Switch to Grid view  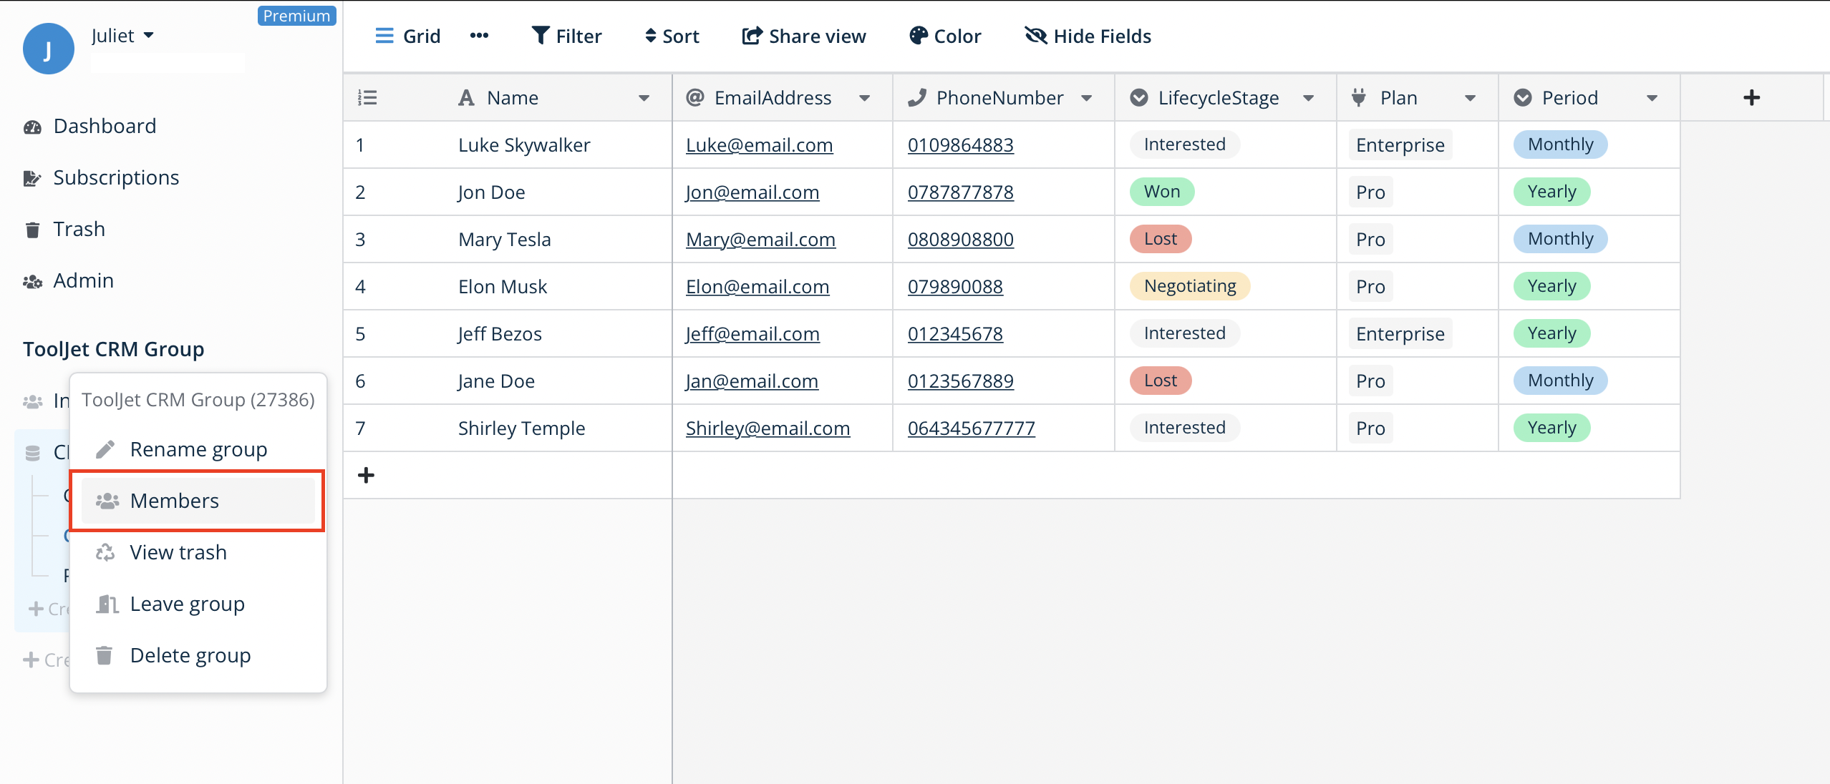tap(407, 36)
